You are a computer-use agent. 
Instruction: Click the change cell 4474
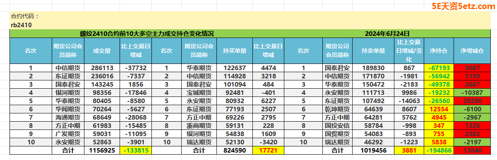pos(269,68)
